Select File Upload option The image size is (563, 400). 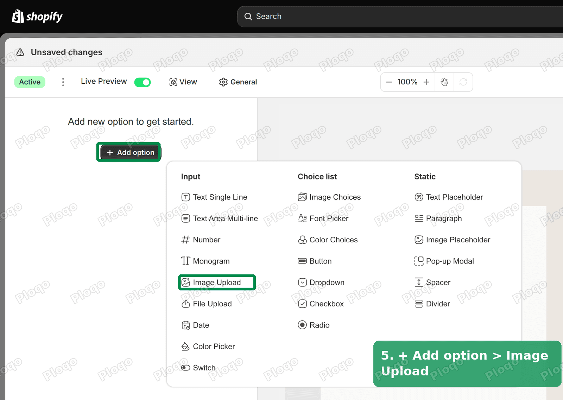(207, 304)
